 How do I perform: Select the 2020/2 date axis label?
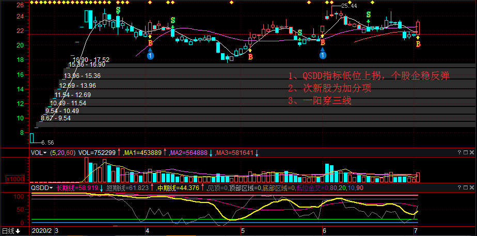coord(42,231)
